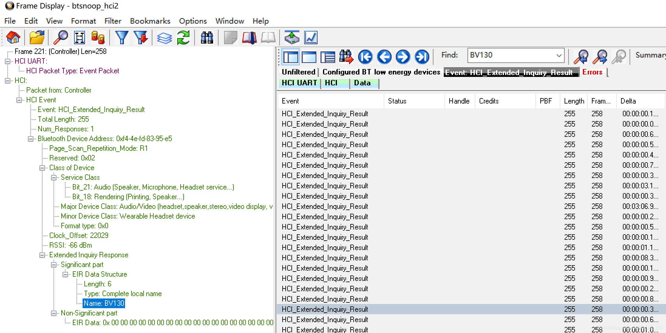Image resolution: width=666 pixels, height=333 pixels.
Task: Toggle the left split-pane layout view button
Action: [x=291, y=57]
